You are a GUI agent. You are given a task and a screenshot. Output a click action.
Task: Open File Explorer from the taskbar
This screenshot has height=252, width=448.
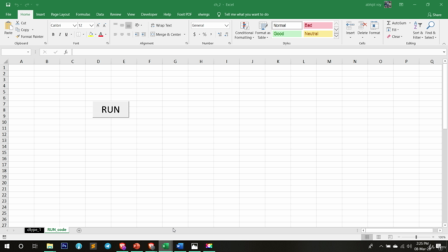(50, 246)
